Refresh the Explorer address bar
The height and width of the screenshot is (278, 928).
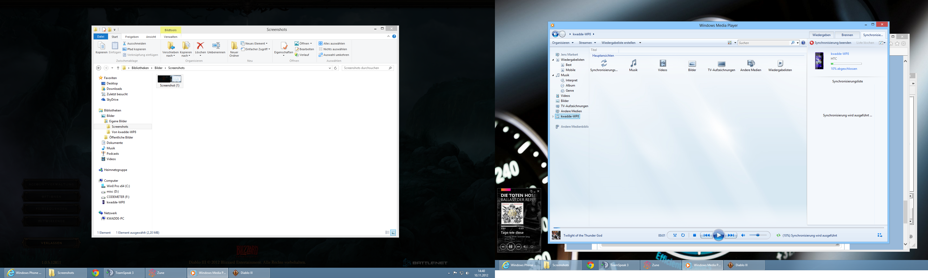coord(335,68)
